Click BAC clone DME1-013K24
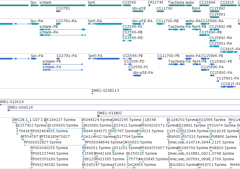240x169 pixels. click(x=12, y=102)
